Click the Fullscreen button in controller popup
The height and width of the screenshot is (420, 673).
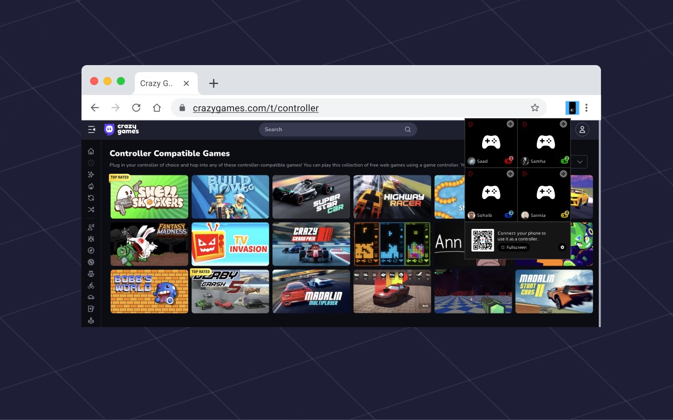514,247
